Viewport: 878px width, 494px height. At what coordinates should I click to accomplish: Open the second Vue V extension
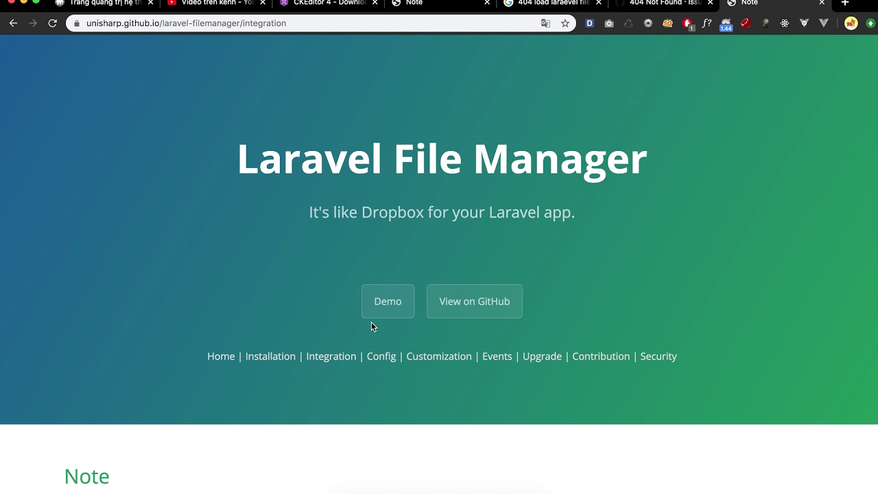(x=824, y=23)
